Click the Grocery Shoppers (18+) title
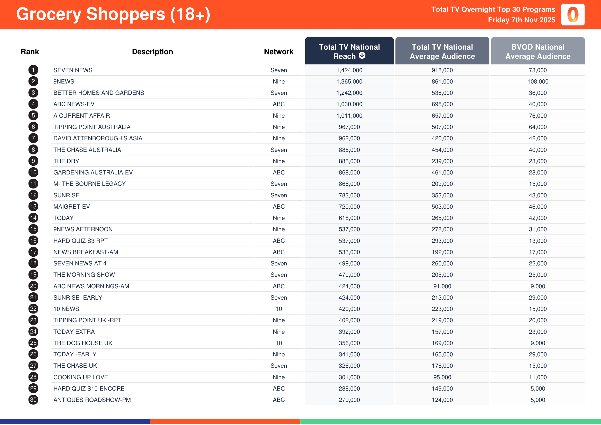The height and width of the screenshot is (425, 601). (113, 14)
